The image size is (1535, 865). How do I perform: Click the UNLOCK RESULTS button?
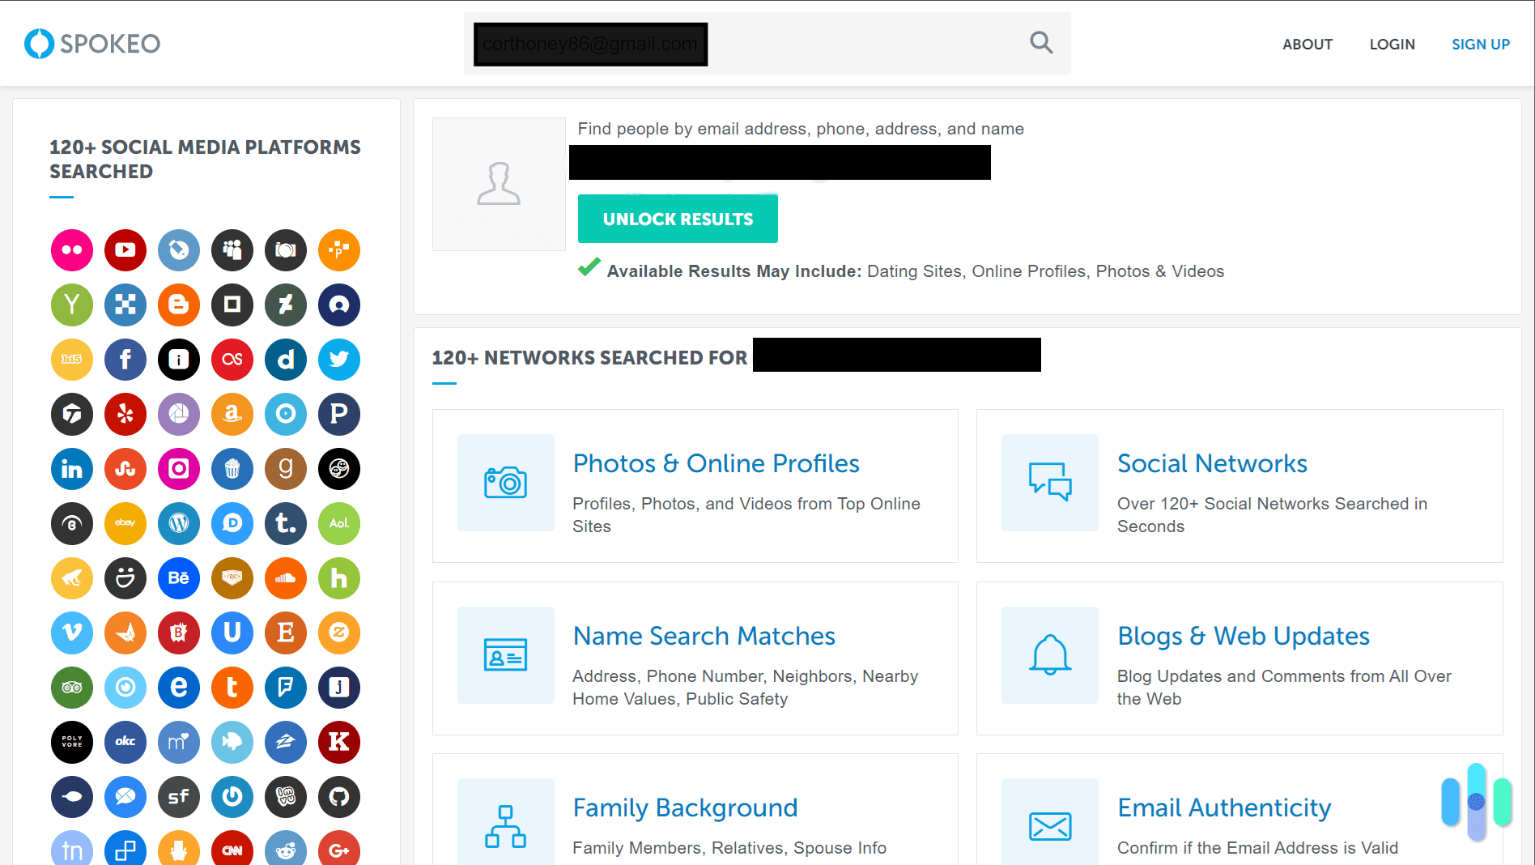(678, 218)
